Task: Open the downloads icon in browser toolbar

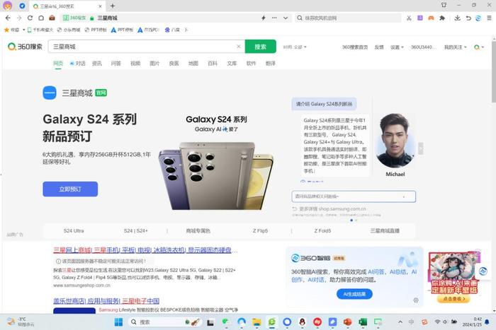Action: click(458, 18)
